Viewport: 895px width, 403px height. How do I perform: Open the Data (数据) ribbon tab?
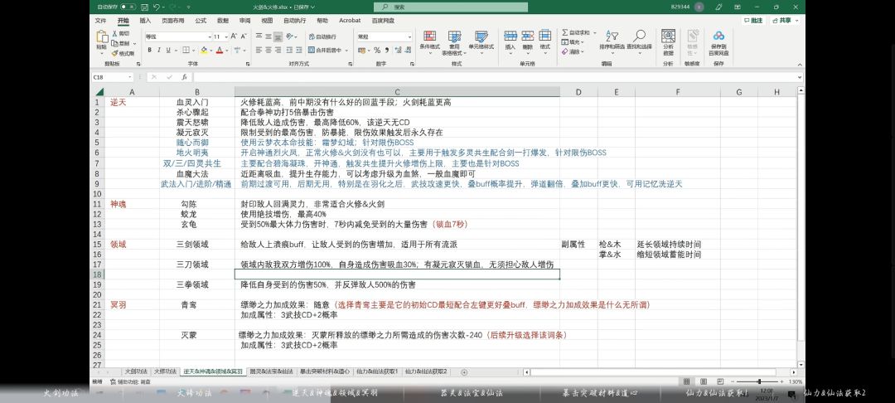point(223,21)
